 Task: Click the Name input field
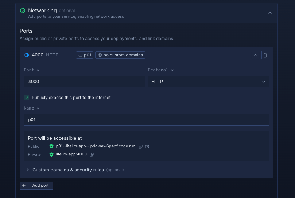(146, 120)
